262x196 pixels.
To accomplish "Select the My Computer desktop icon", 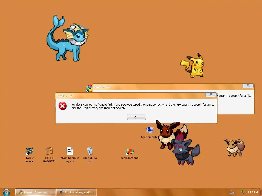I will pyautogui.click(x=149, y=133).
